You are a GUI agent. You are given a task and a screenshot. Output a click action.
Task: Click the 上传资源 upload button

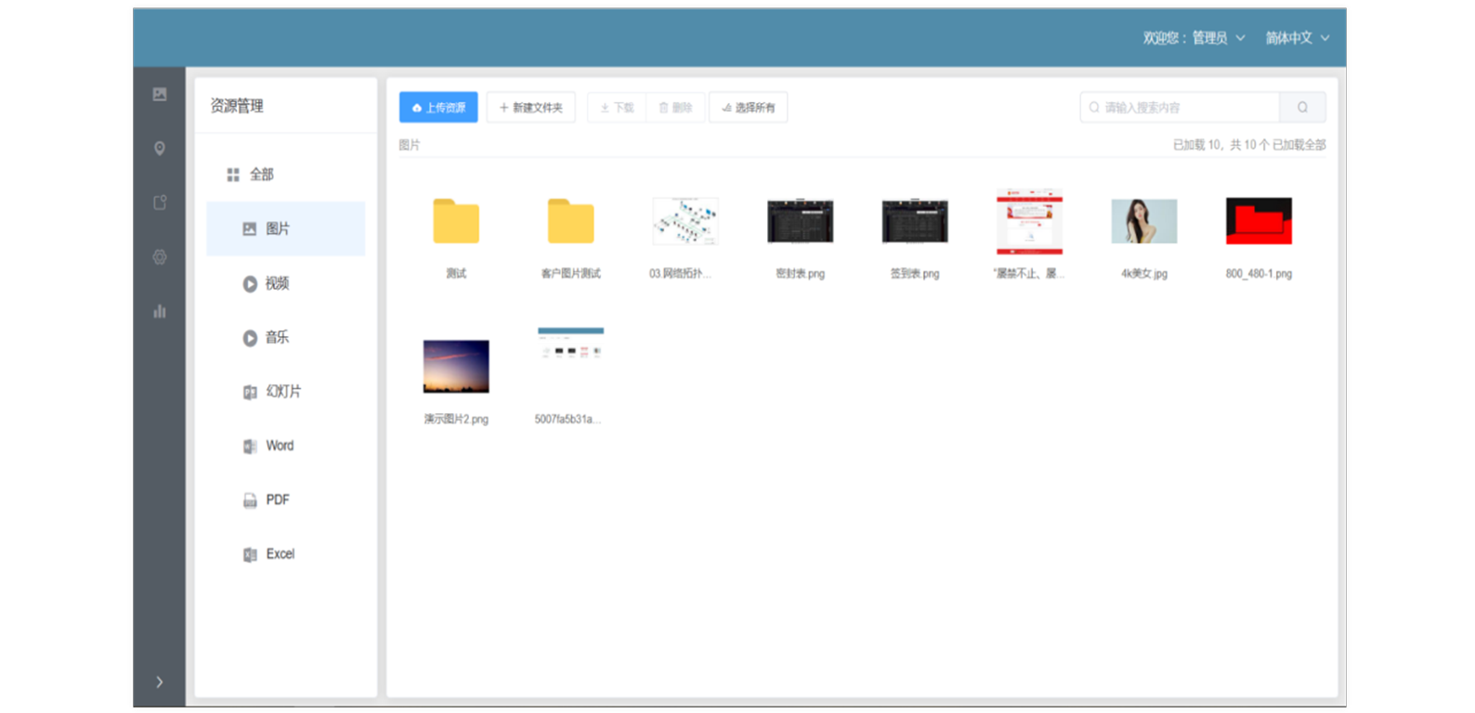click(x=438, y=108)
